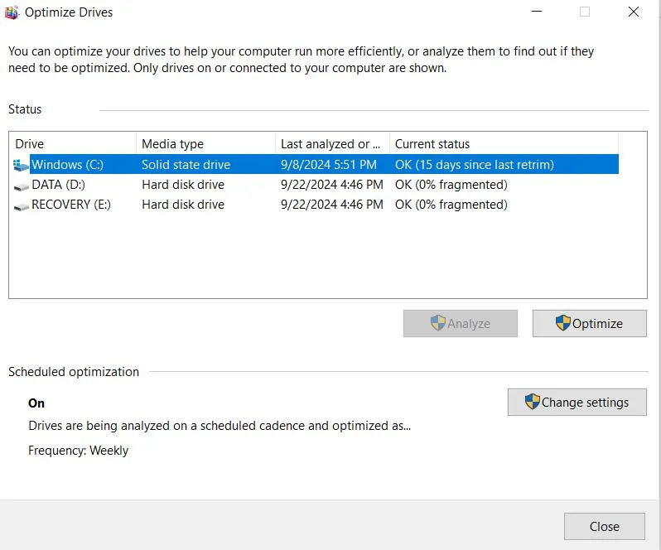This screenshot has width=661, height=550.
Task: Click the 9/22/2024 4:46 PM cell for RECOVERY (E:)
Action: click(x=332, y=205)
